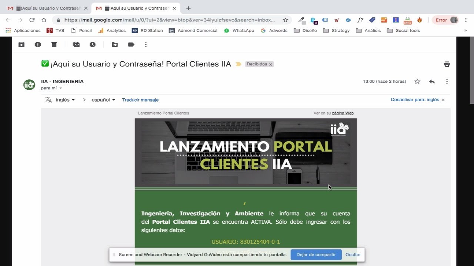
Task: Mark the message as unread
Action: [76, 45]
